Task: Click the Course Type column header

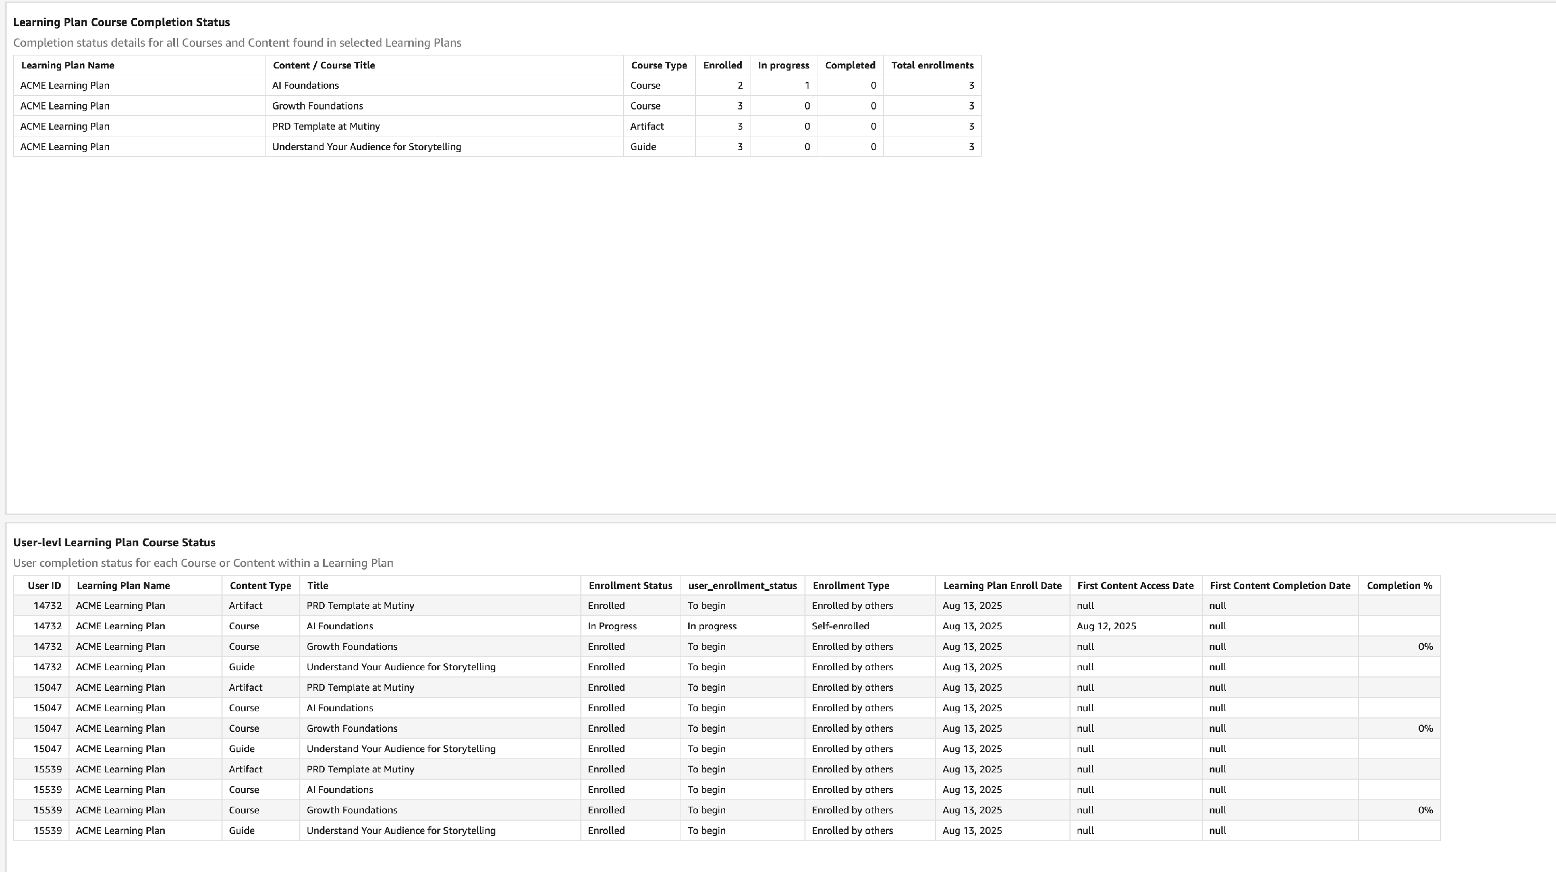Action: pyautogui.click(x=658, y=65)
